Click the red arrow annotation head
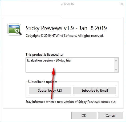Image resolution: width=126 pixels, height=122 pixels. click(54, 71)
